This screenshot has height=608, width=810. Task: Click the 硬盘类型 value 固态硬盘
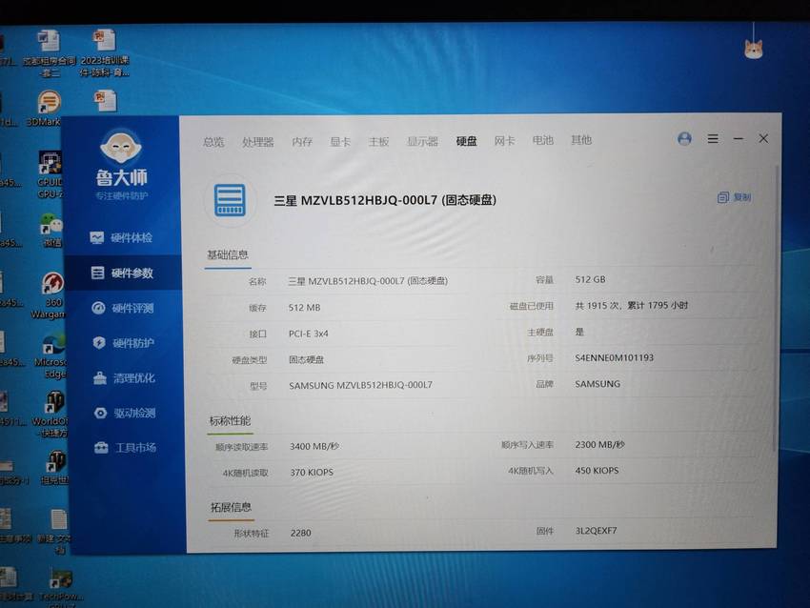pyautogui.click(x=306, y=359)
